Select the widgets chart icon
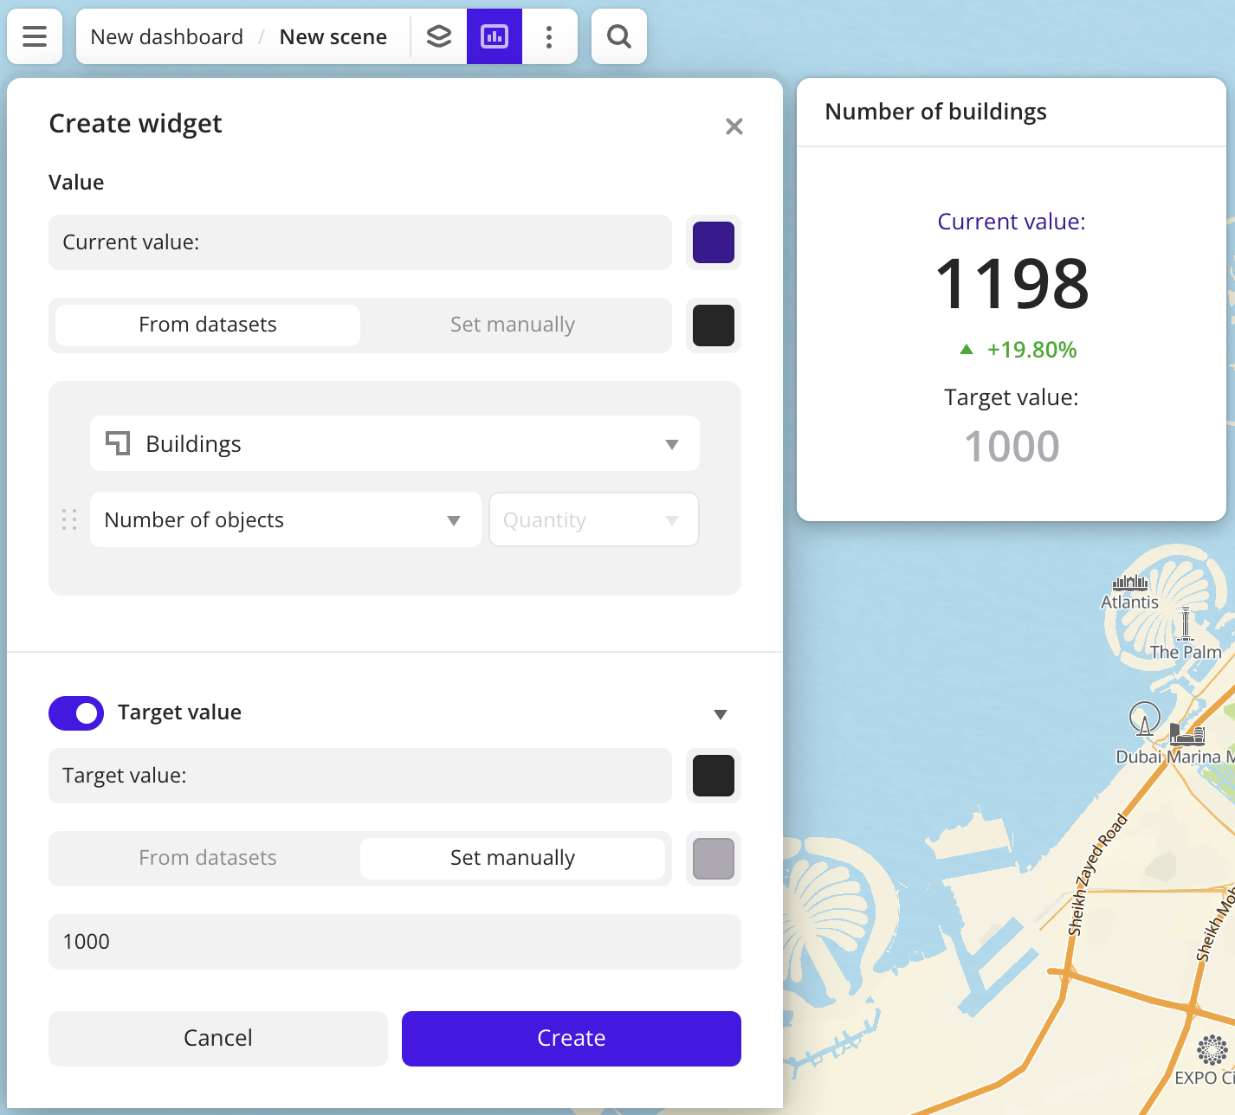The width and height of the screenshot is (1235, 1115). (x=495, y=36)
